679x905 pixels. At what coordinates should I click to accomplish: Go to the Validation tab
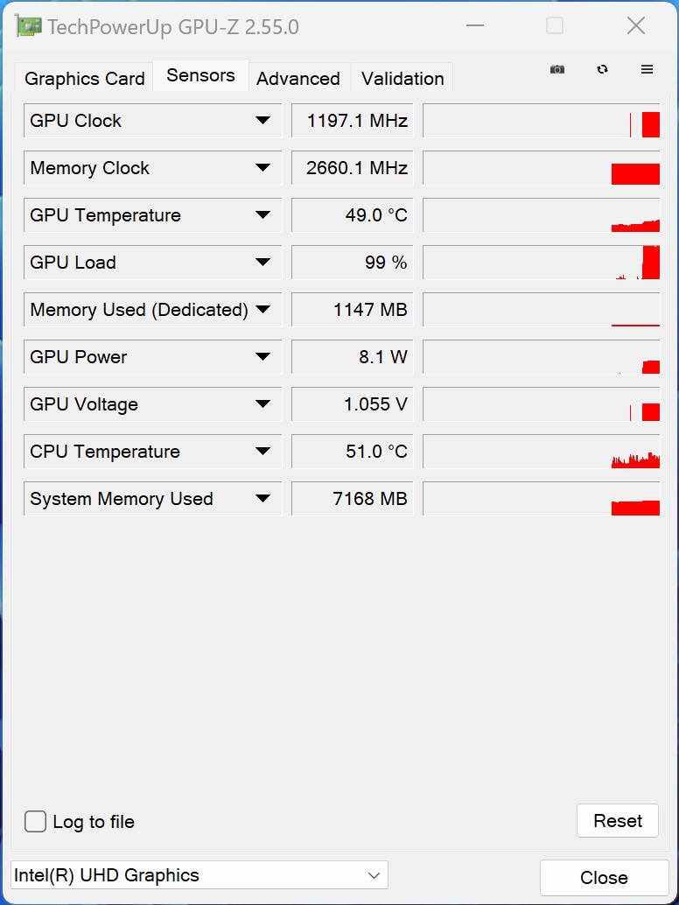coord(402,79)
